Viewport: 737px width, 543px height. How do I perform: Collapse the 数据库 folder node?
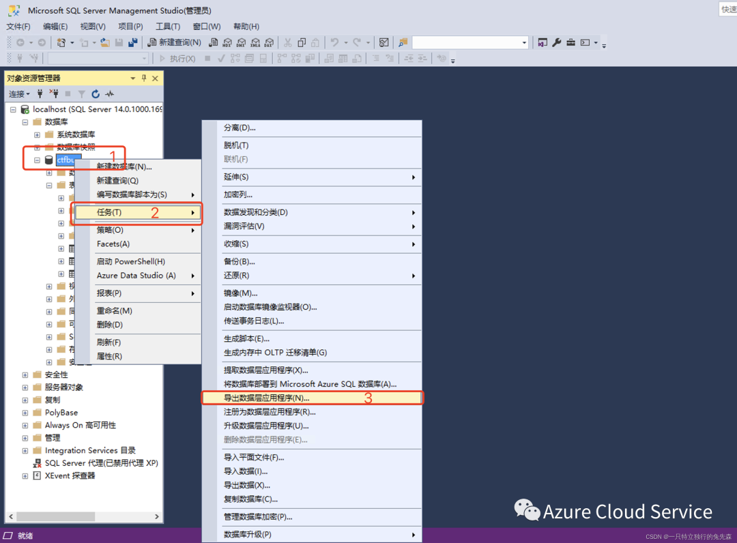25,122
